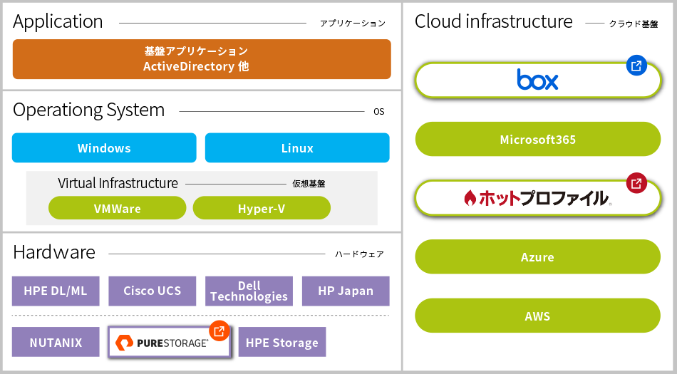Click the ホットプロファイル flame logo
The height and width of the screenshot is (374, 677).
[470, 198]
